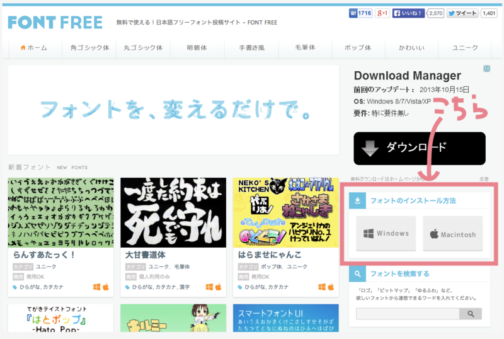Click the Hatena bookmark B! button
Viewport: 504px width, 339px height.
[360, 13]
